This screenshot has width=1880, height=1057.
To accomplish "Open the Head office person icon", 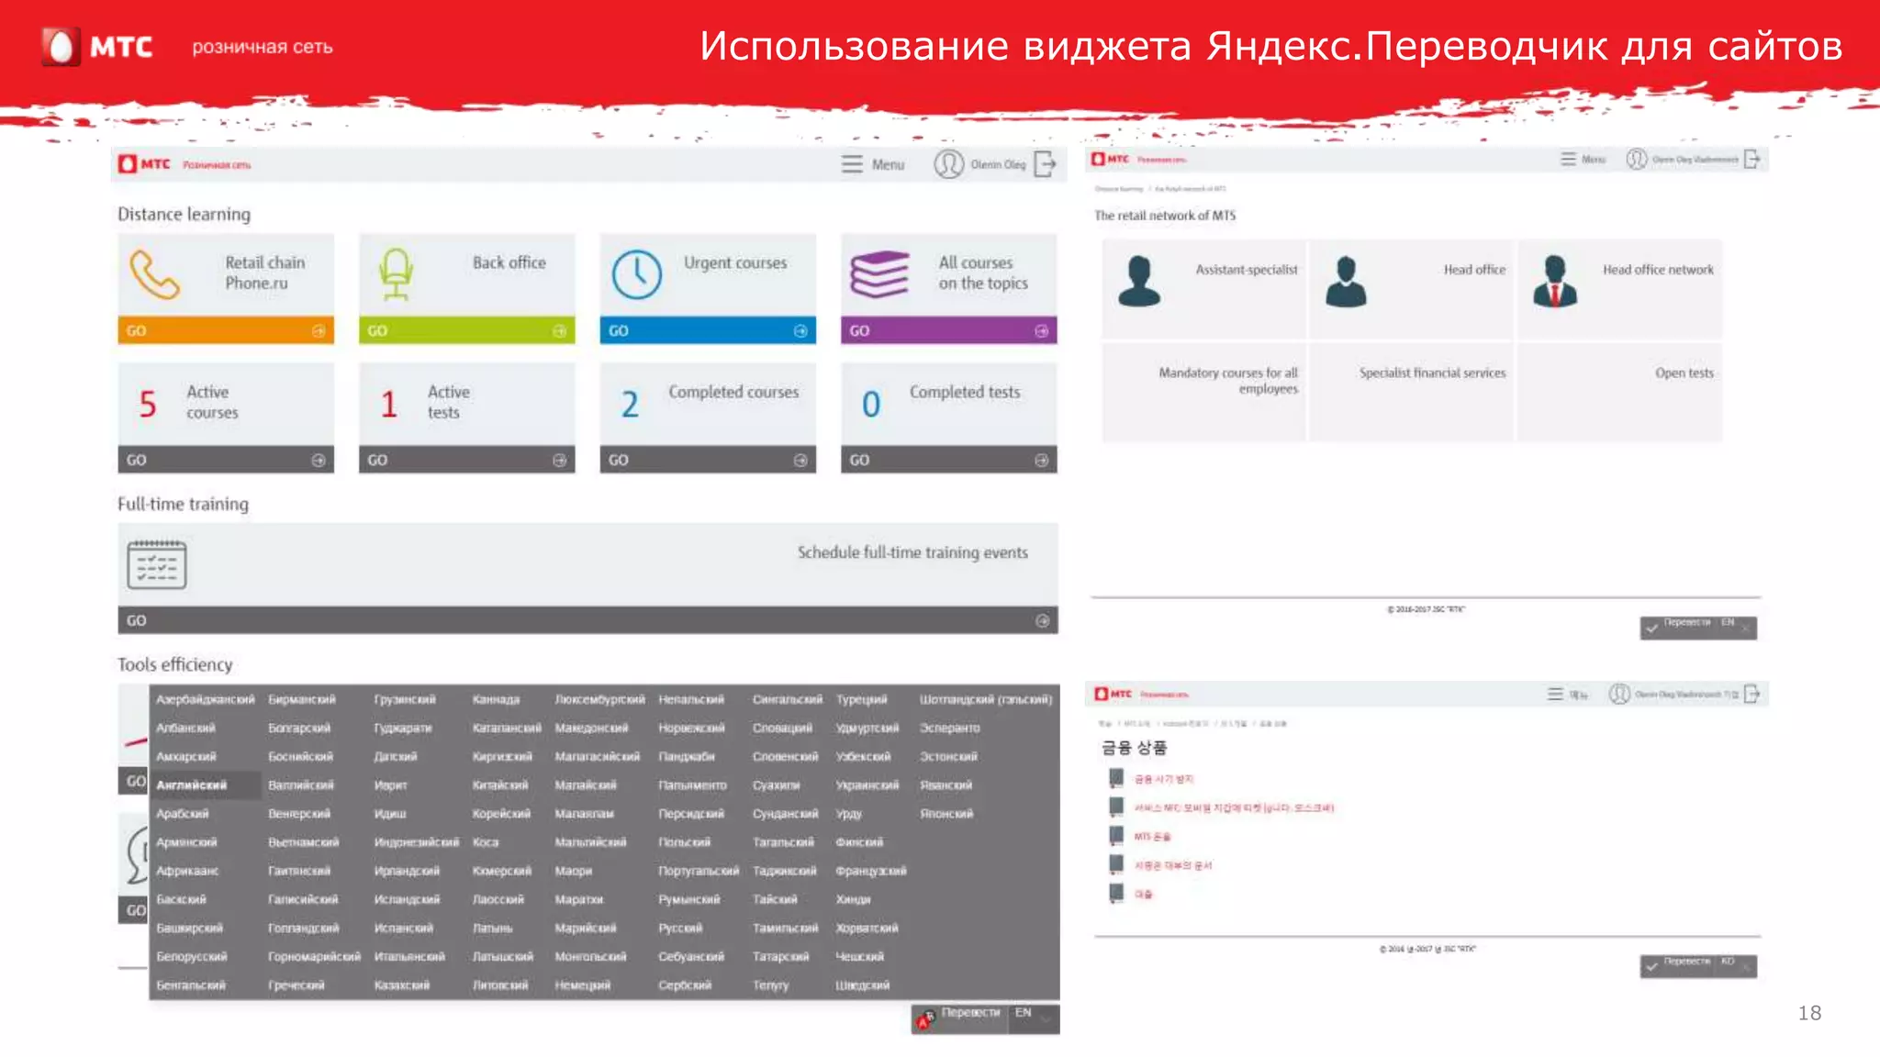I will [x=1346, y=281].
